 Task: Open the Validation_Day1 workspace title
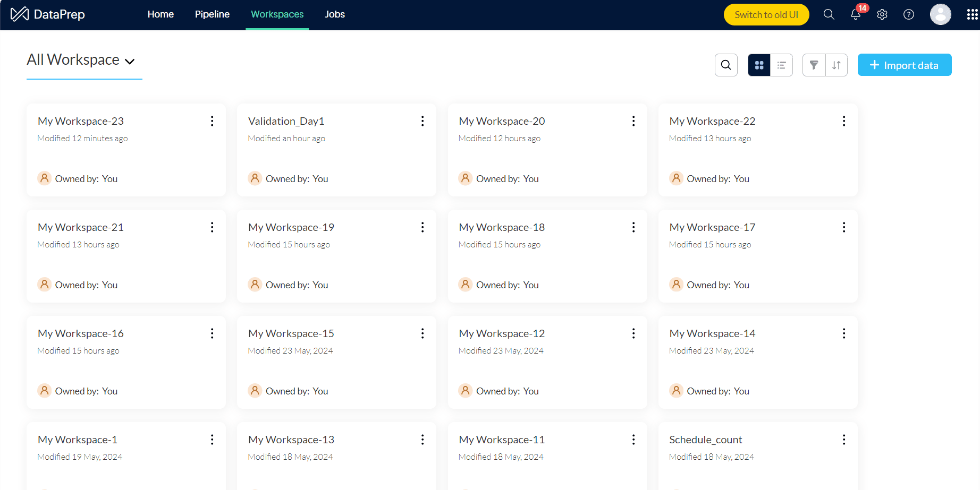coord(286,121)
